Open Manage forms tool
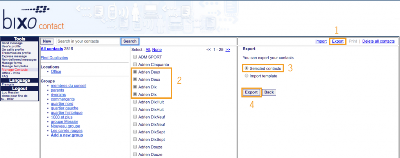 (x=12, y=63)
